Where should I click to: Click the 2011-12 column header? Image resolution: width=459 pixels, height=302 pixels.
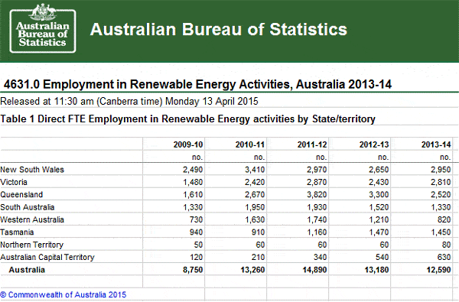tap(312, 145)
